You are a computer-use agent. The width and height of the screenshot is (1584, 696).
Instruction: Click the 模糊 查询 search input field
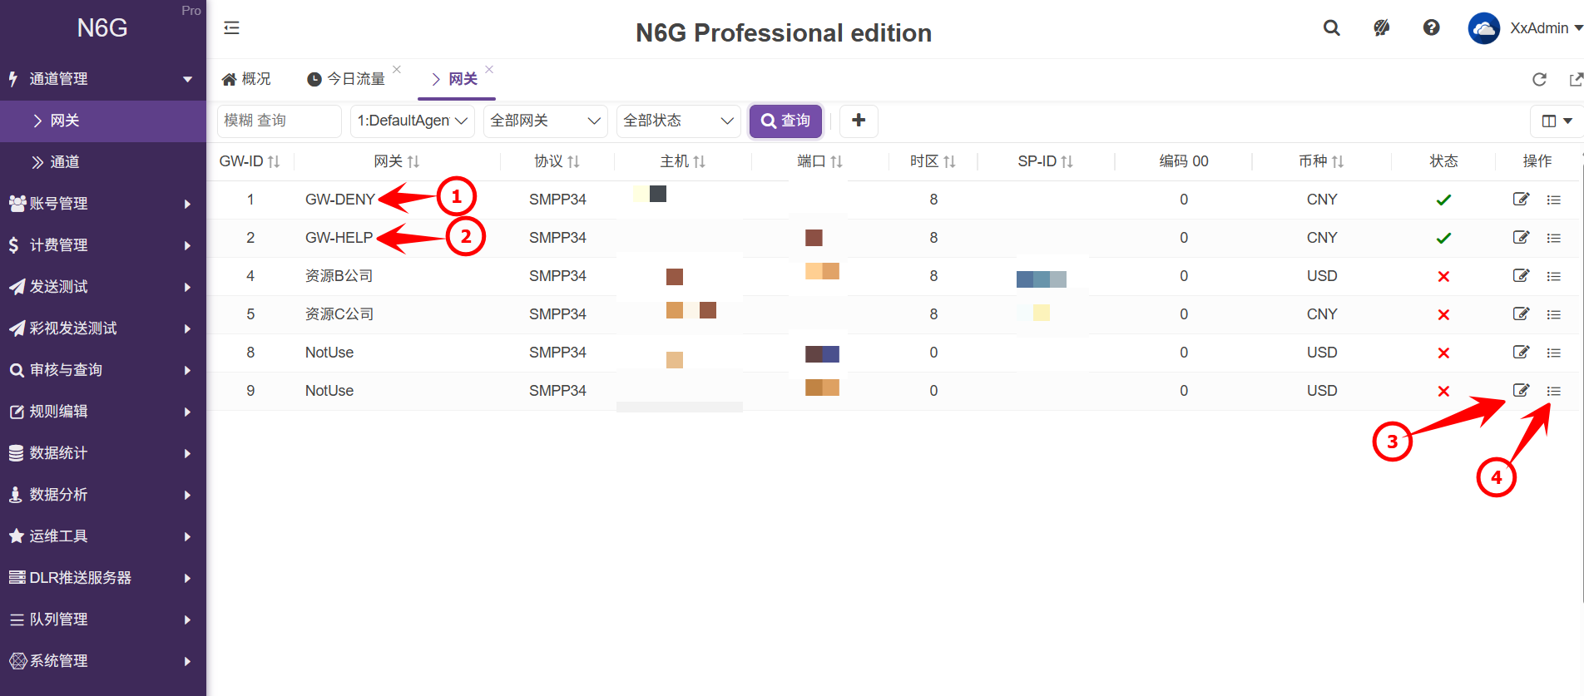tap(279, 121)
